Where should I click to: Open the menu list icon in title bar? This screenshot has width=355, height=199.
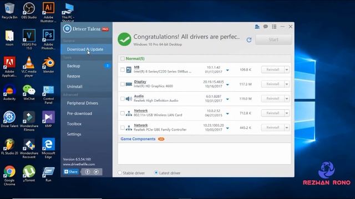coord(274,27)
